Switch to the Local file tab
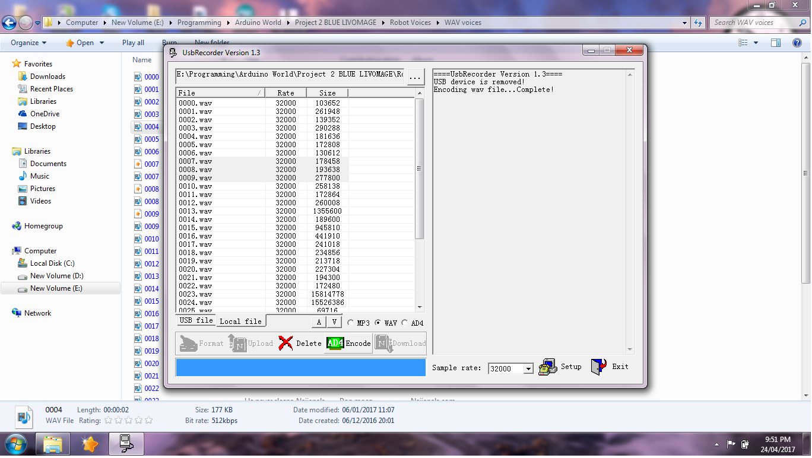Viewport: 812px width, 458px height. tap(240, 320)
